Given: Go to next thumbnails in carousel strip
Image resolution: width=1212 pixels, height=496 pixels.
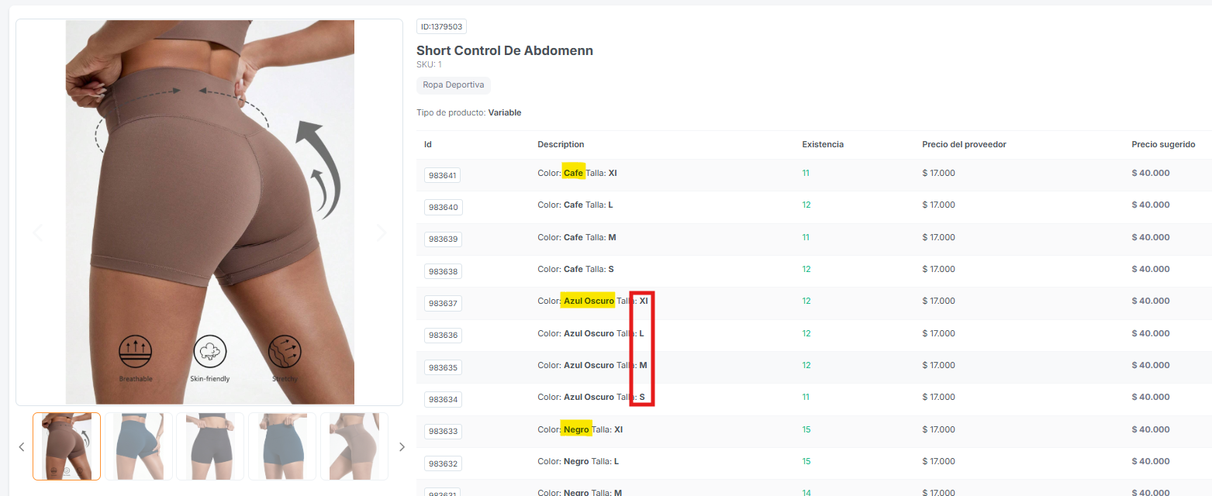Looking at the screenshot, I should pos(402,447).
